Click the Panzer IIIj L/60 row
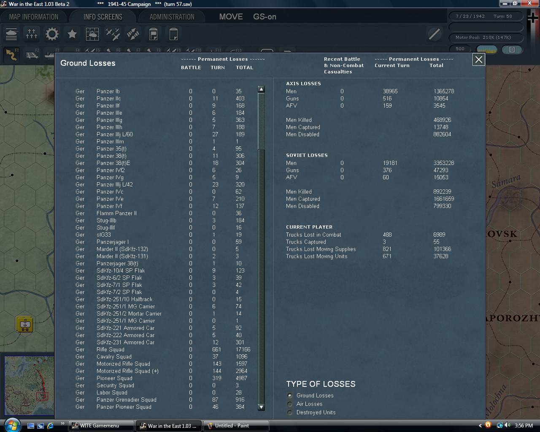 163,134
